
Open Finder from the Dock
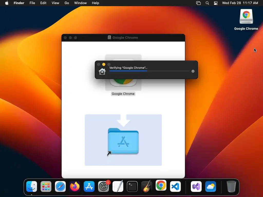[x=32, y=186]
